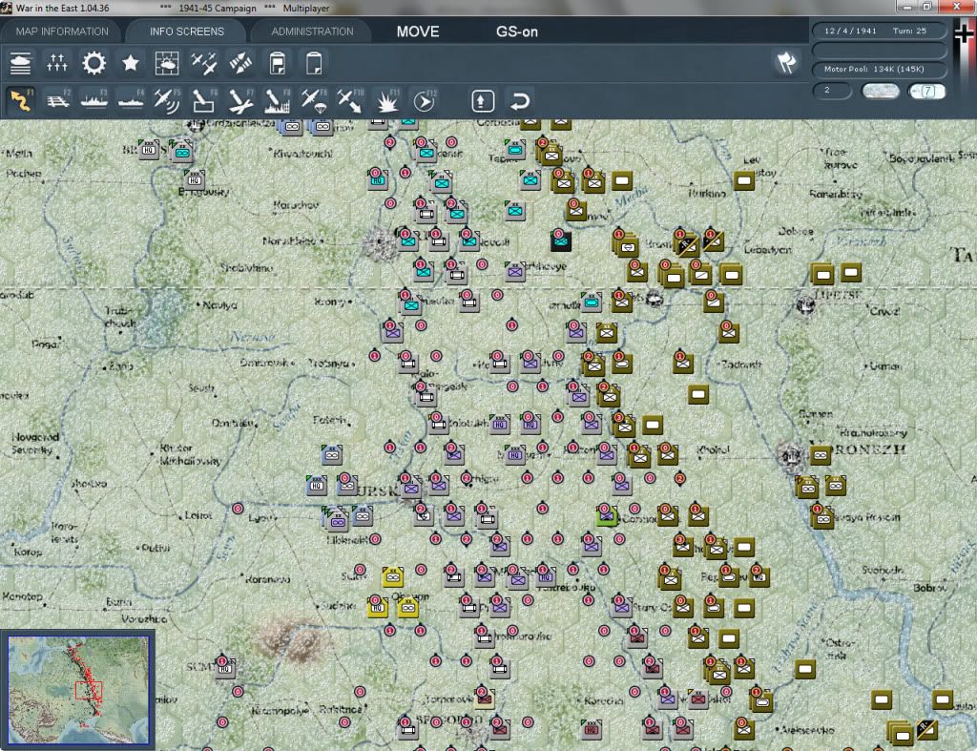
Task: Click the MOVE mode label
Action: 418,31
